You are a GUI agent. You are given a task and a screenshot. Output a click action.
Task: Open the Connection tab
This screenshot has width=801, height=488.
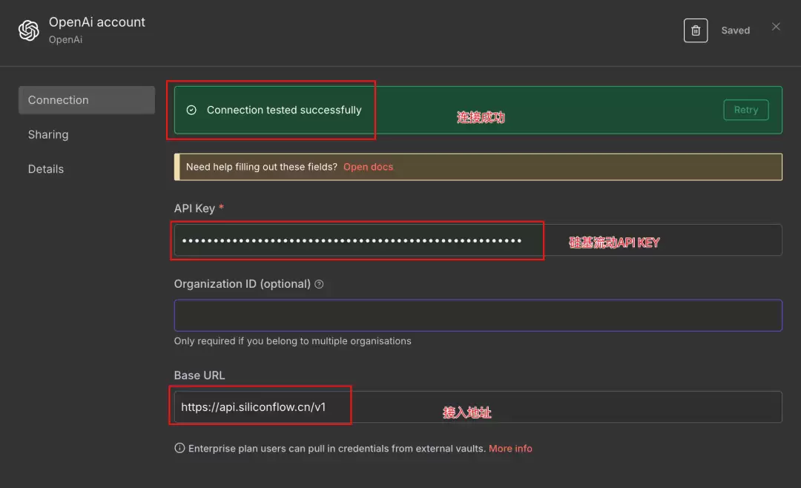click(86, 100)
